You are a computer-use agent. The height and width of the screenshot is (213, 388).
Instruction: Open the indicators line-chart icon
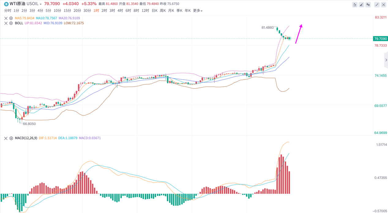pos(355,5)
